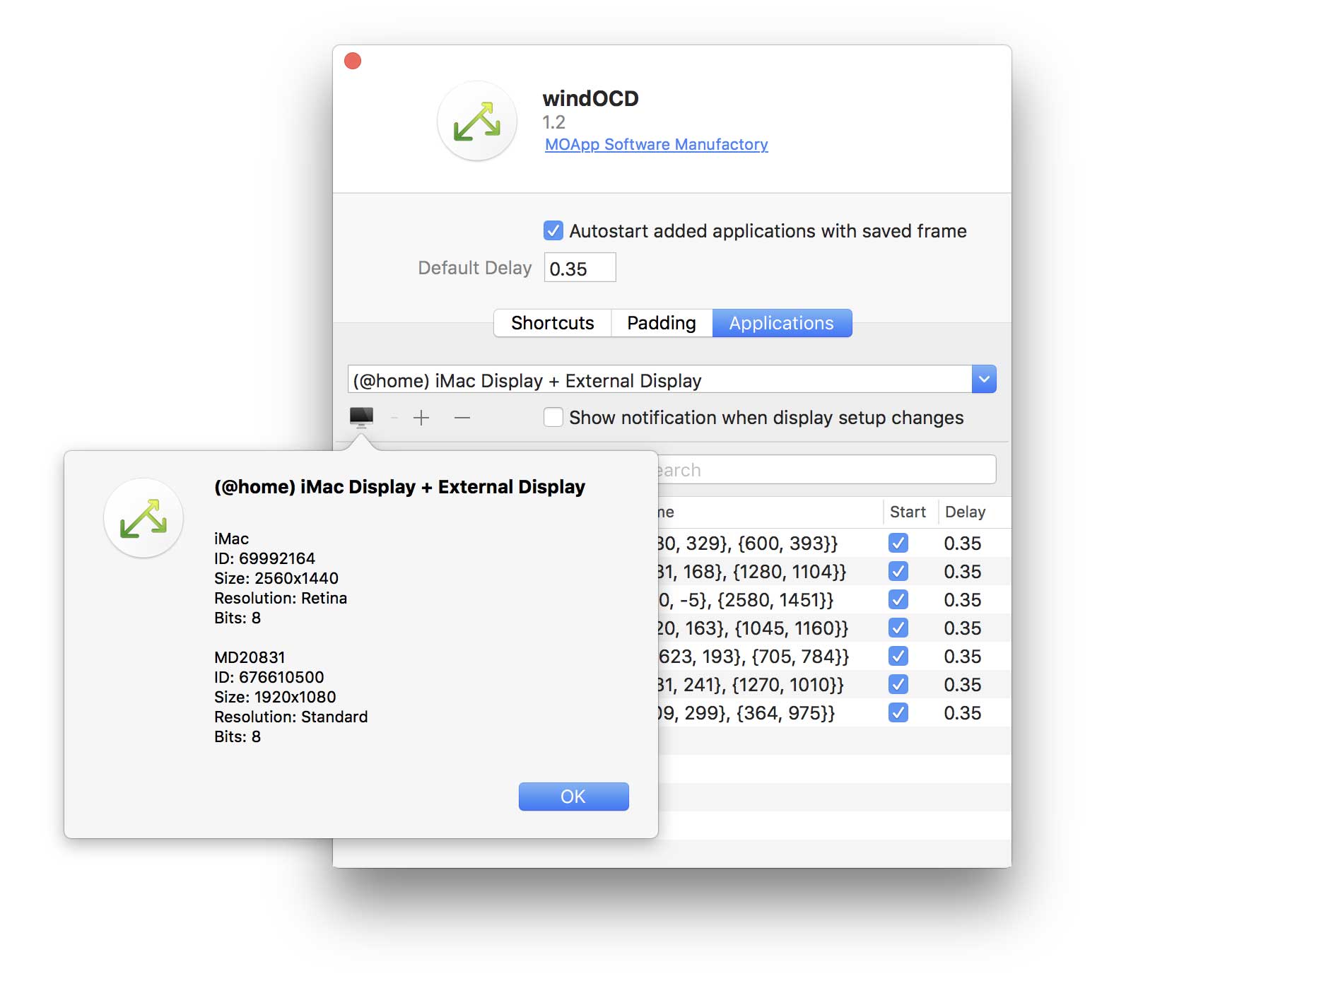Uncheck Start for row with {1045, 1160}
Image resolution: width=1343 pixels, height=981 pixels.
pos(898,628)
